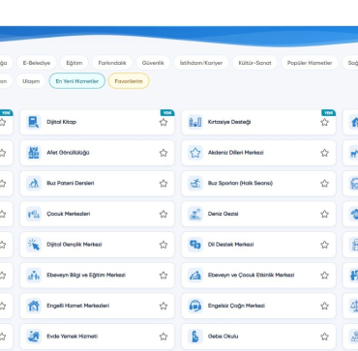Toggle star for Ebeveyn ve Çocuk Etkinlik Merkezi
Image resolution: width=358 pixels, height=351 pixels.
pos(325,276)
